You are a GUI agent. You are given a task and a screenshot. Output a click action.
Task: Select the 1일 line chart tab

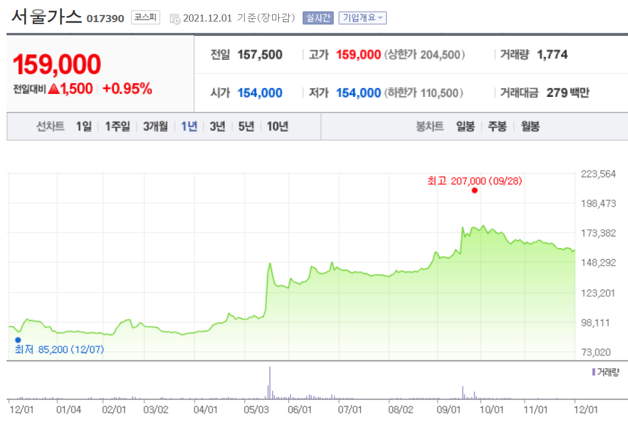[x=84, y=127]
